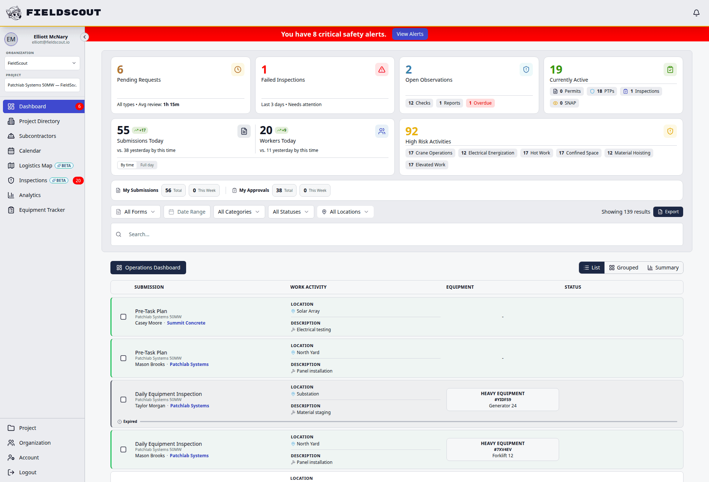Check the Taylor Morgan equipment inspection row
The width and height of the screenshot is (709, 482).
(x=123, y=400)
